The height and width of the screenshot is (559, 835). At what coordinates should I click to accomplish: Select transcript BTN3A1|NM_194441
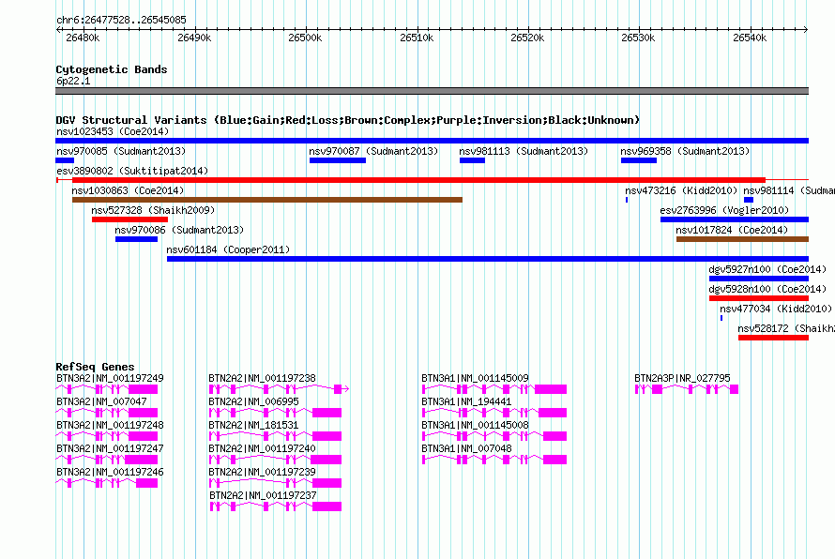coord(466,401)
